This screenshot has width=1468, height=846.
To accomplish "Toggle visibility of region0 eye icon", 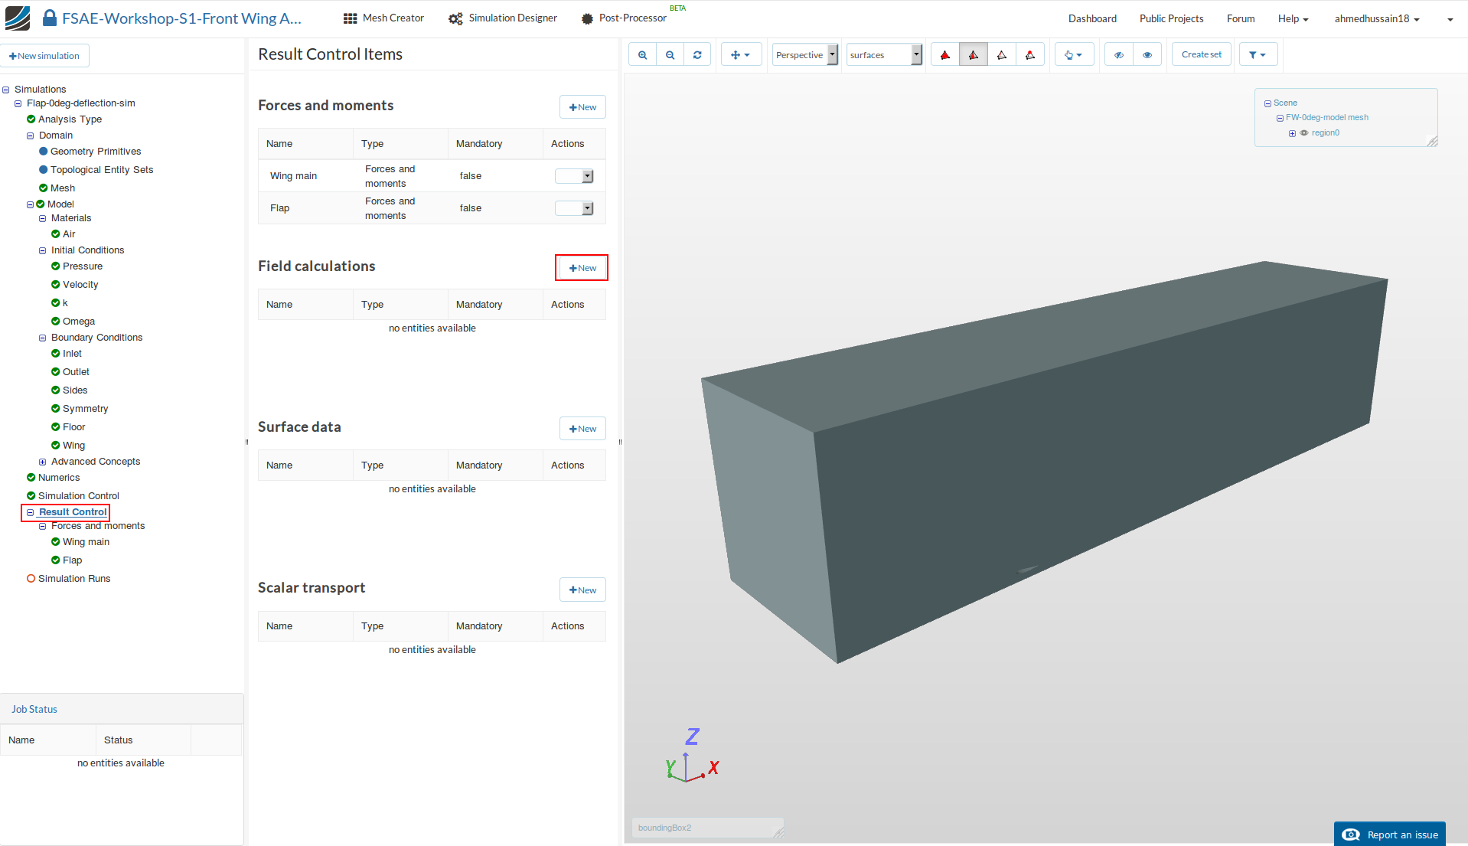I will click(1304, 133).
